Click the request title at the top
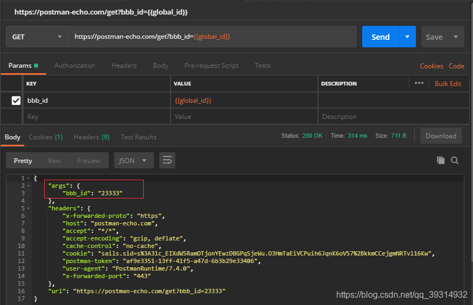Image resolution: width=473 pixels, height=305 pixels. pyautogui.click(x=101, y=12)
